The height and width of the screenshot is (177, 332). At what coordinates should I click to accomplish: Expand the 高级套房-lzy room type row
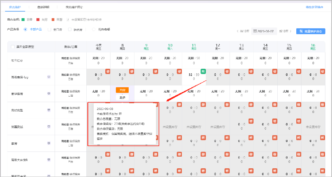tap(48, 77)
